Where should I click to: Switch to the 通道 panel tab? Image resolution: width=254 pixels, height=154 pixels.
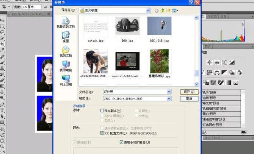click(x=207, y=138)
